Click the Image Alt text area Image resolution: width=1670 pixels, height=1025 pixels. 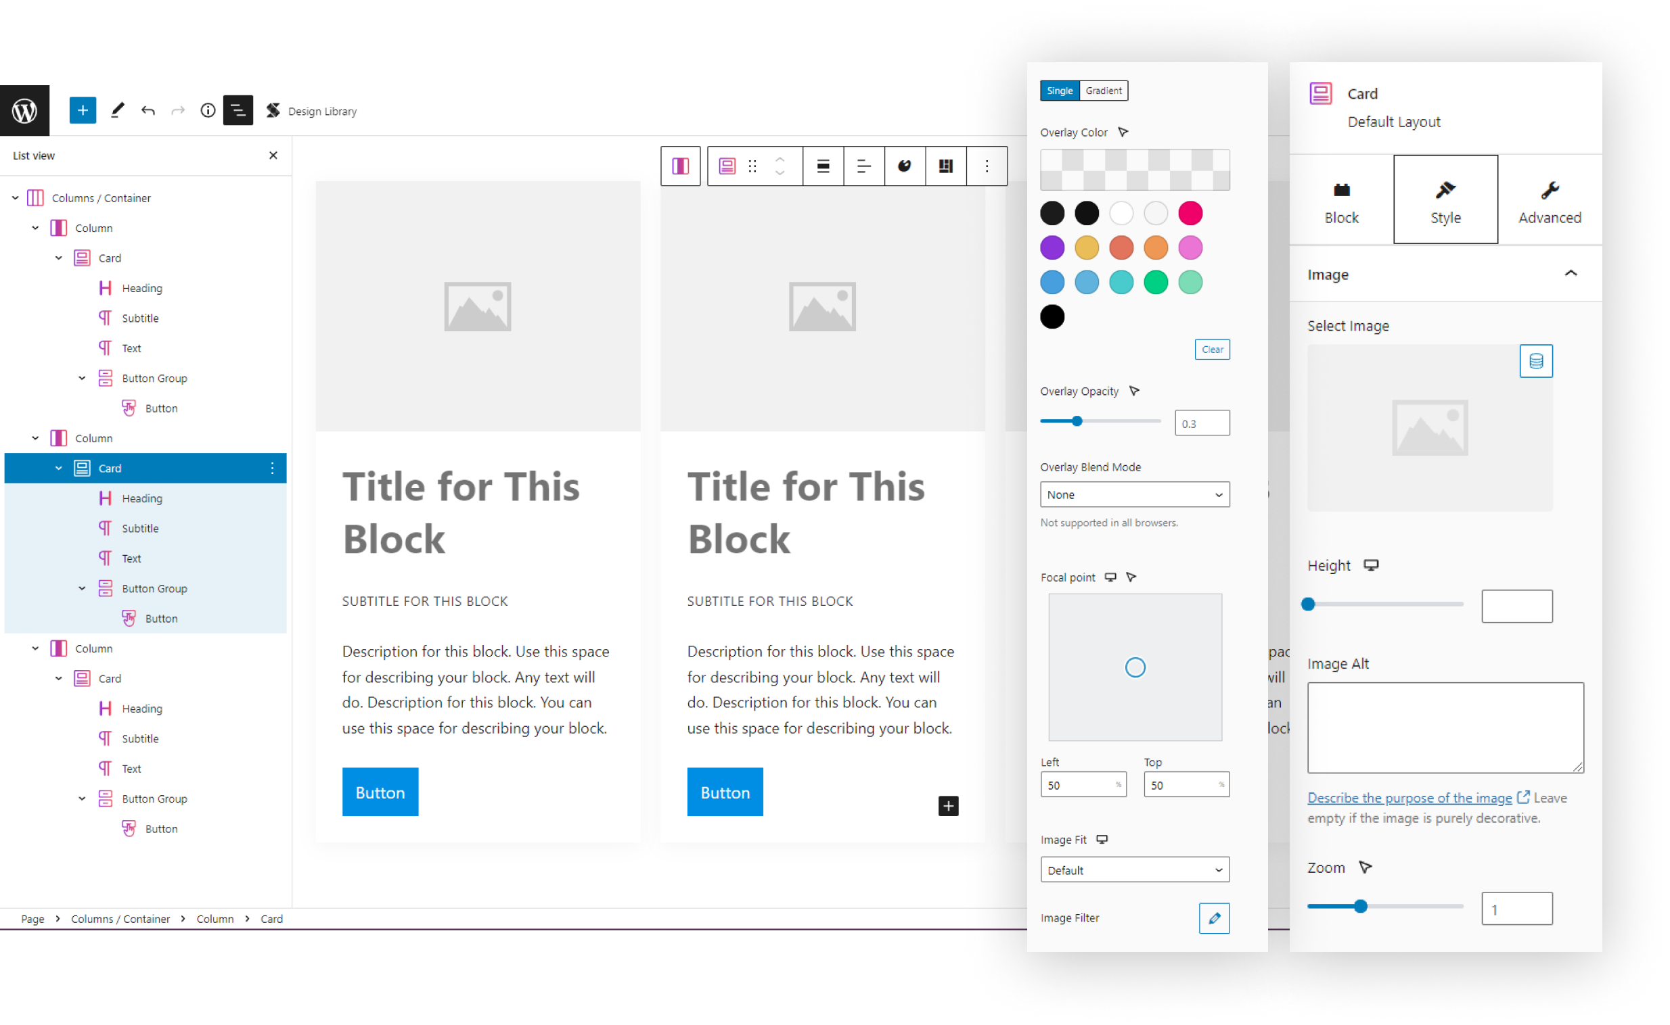(x=1445, y=727)
